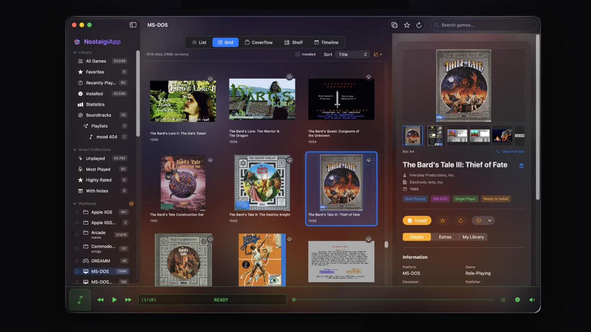
Task: Collapse the Platforms section chevron
Action: (75, 203)
